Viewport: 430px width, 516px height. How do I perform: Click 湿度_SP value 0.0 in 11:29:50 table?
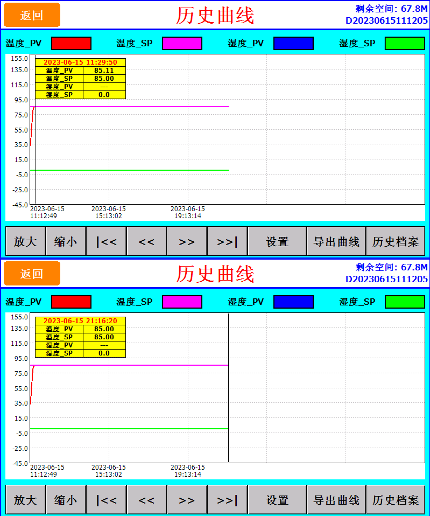pos(104,95)
